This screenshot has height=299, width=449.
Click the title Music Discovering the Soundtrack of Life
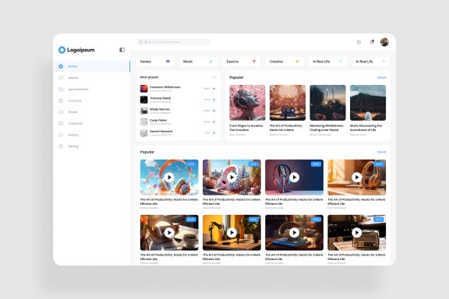pyautogui.click(x=366, y=128)
